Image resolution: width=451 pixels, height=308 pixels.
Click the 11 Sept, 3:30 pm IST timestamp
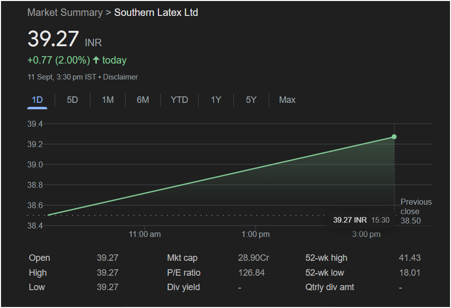coord(62,77)
